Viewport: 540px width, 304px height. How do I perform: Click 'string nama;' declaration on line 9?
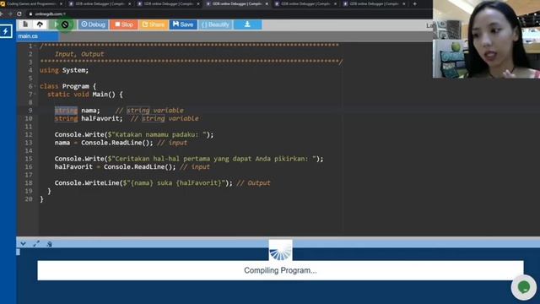click(77, 111)
